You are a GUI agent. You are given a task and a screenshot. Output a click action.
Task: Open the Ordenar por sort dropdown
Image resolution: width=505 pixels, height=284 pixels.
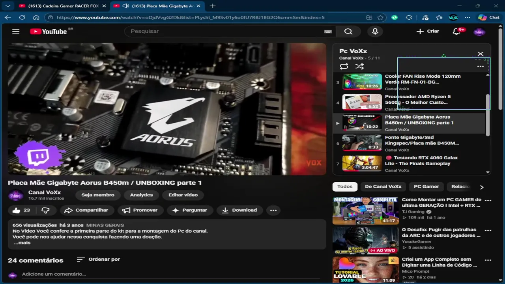pos(98,260)
